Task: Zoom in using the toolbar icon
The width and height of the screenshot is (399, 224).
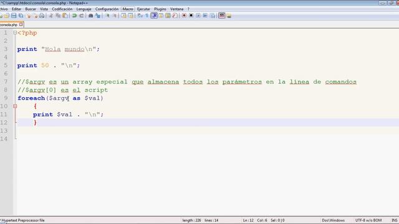Action: [x=107, y=16]
